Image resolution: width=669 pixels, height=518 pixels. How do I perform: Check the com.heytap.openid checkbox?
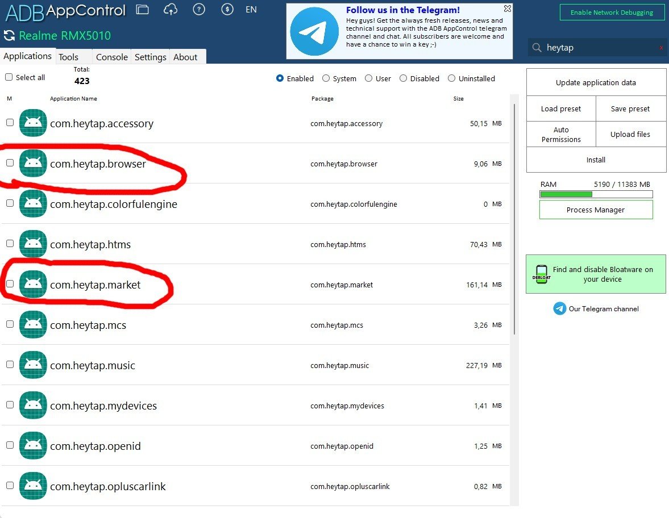point(10,445)
